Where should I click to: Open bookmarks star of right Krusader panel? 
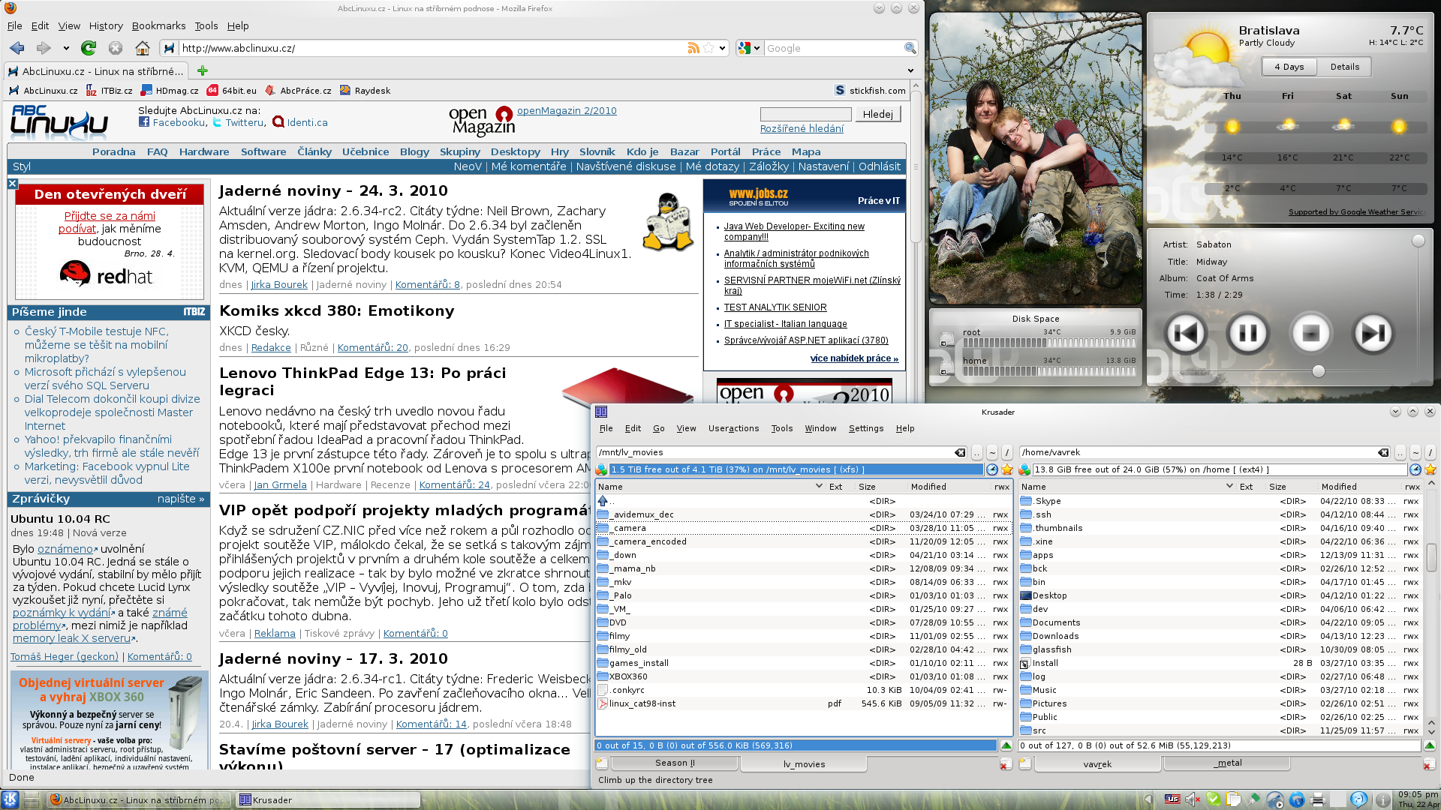pos(1430,469)
